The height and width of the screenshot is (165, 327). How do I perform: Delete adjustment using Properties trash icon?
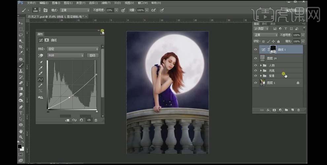tap(96, 120)
